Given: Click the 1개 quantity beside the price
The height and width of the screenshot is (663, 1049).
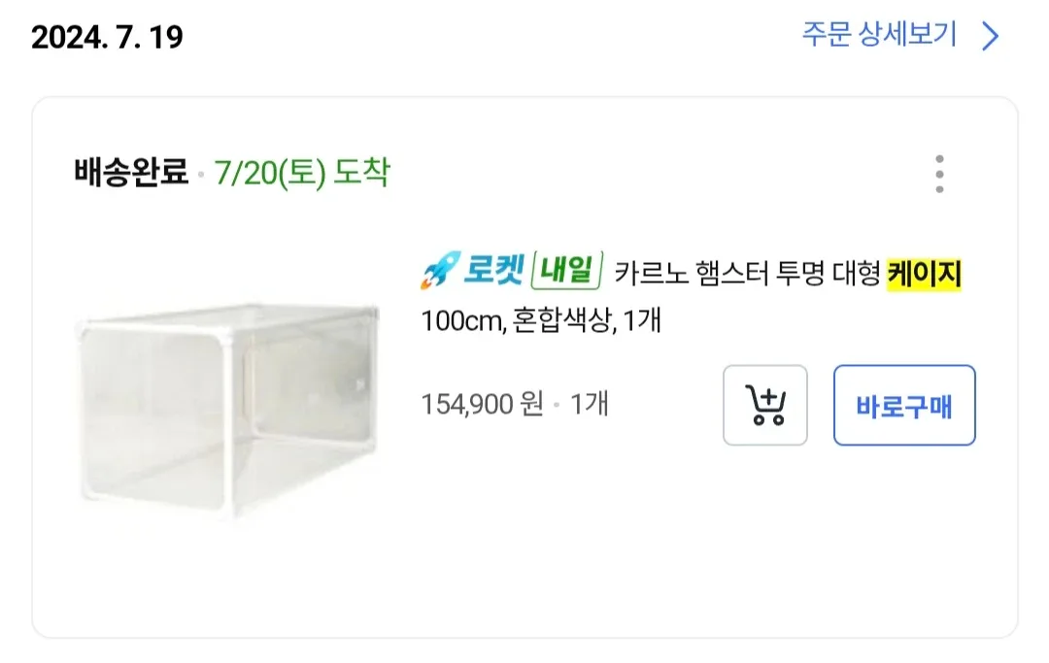Looking at the screenshot, I should coord(590,403).
